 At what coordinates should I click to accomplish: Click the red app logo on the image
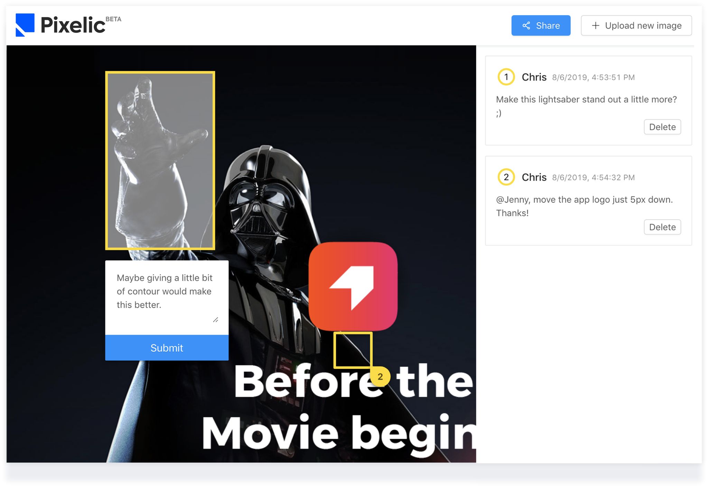pos(353,286)
